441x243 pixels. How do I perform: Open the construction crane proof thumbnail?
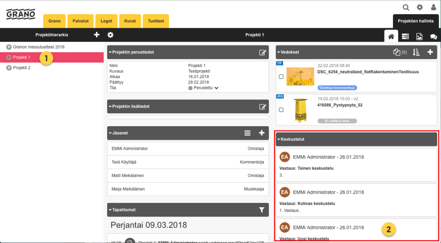pyautogui.click(x=300, y=76)
